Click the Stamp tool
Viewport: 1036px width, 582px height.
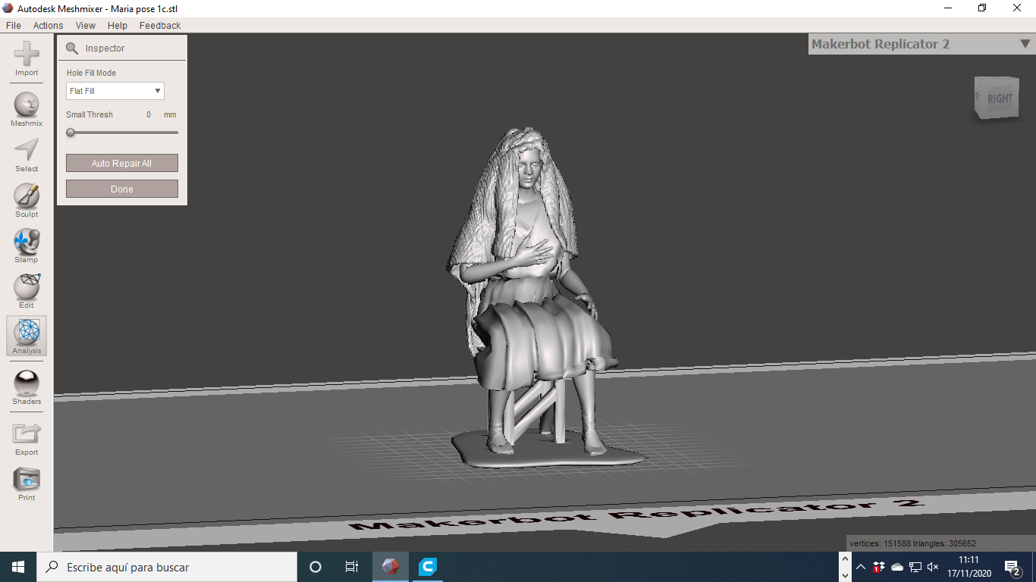tap(26, 241)
